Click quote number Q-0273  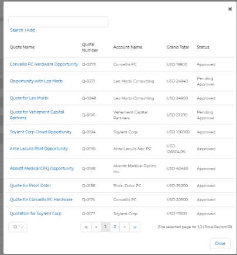tap(89, 64)
